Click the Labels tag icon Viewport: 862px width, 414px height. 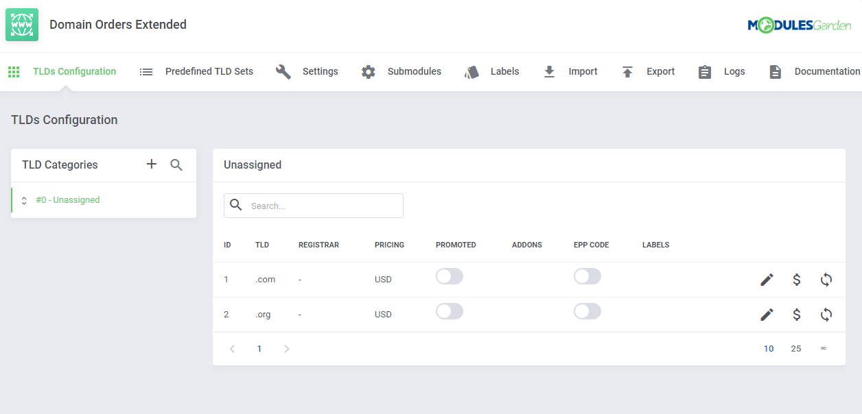pos(471,71)
